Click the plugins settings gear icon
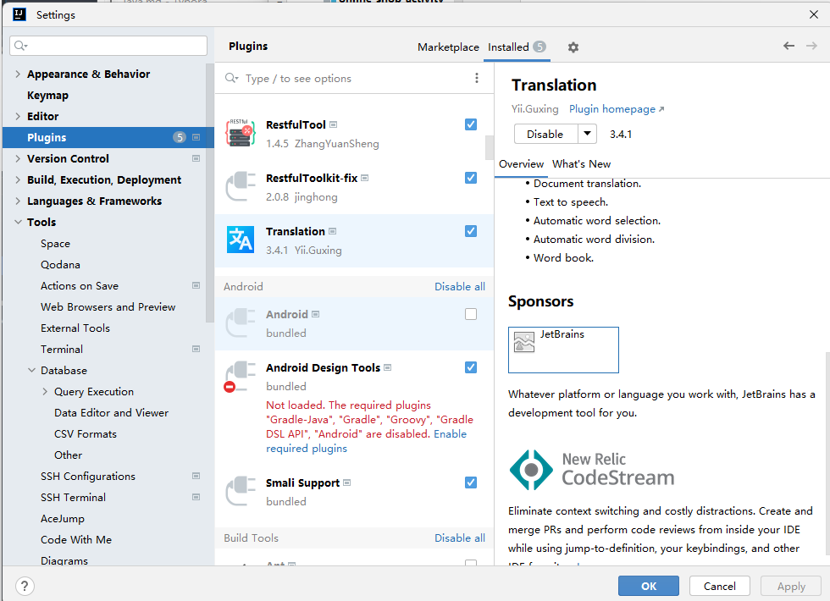Viewport: 830px width, 601px height. click(x=573, y=47)
